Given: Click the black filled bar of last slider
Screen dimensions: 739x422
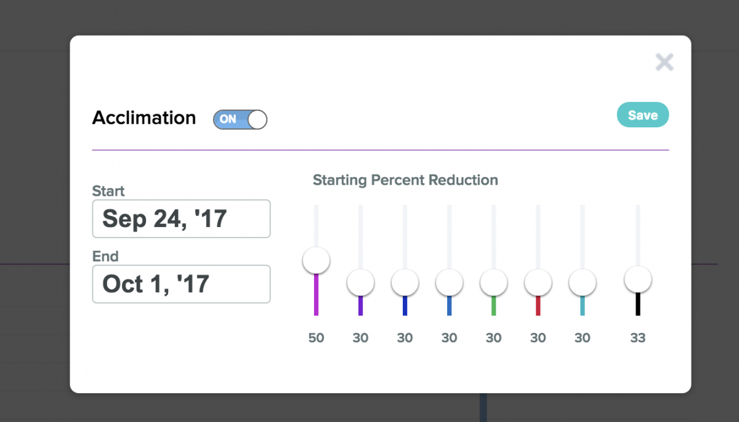Looking at the screenshot, I should tap(638, 305).
